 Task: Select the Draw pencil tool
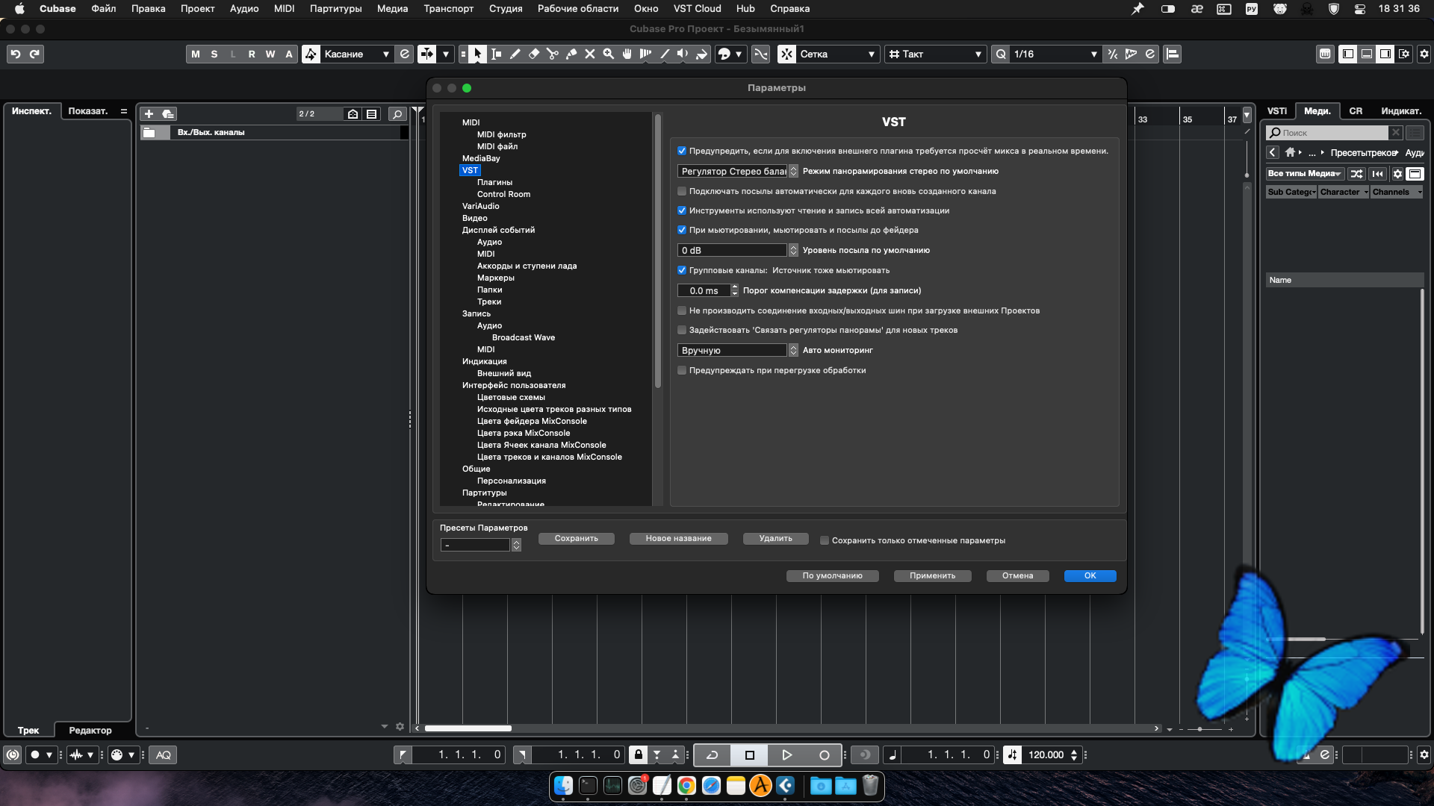point(515,54)
